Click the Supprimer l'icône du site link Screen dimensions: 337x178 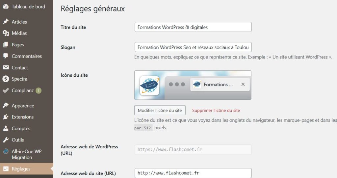click(216, 110)
